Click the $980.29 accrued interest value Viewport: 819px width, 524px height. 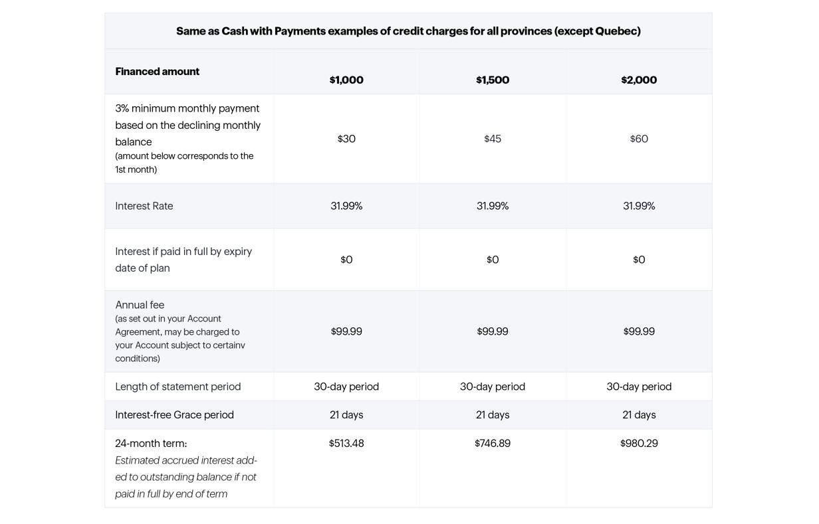639,444
